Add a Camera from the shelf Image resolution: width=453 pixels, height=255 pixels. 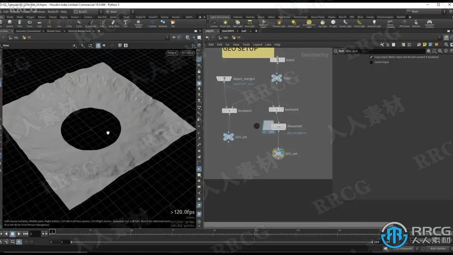pos(214,23)
